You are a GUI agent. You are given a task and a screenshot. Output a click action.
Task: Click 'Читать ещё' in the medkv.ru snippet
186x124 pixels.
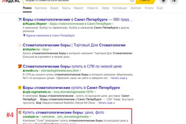[x=119, y=78]
